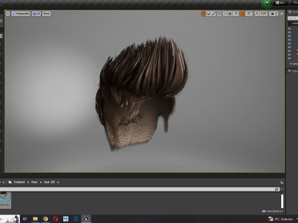
Task: Open the viewport Show menu
Action: [47, 14]
